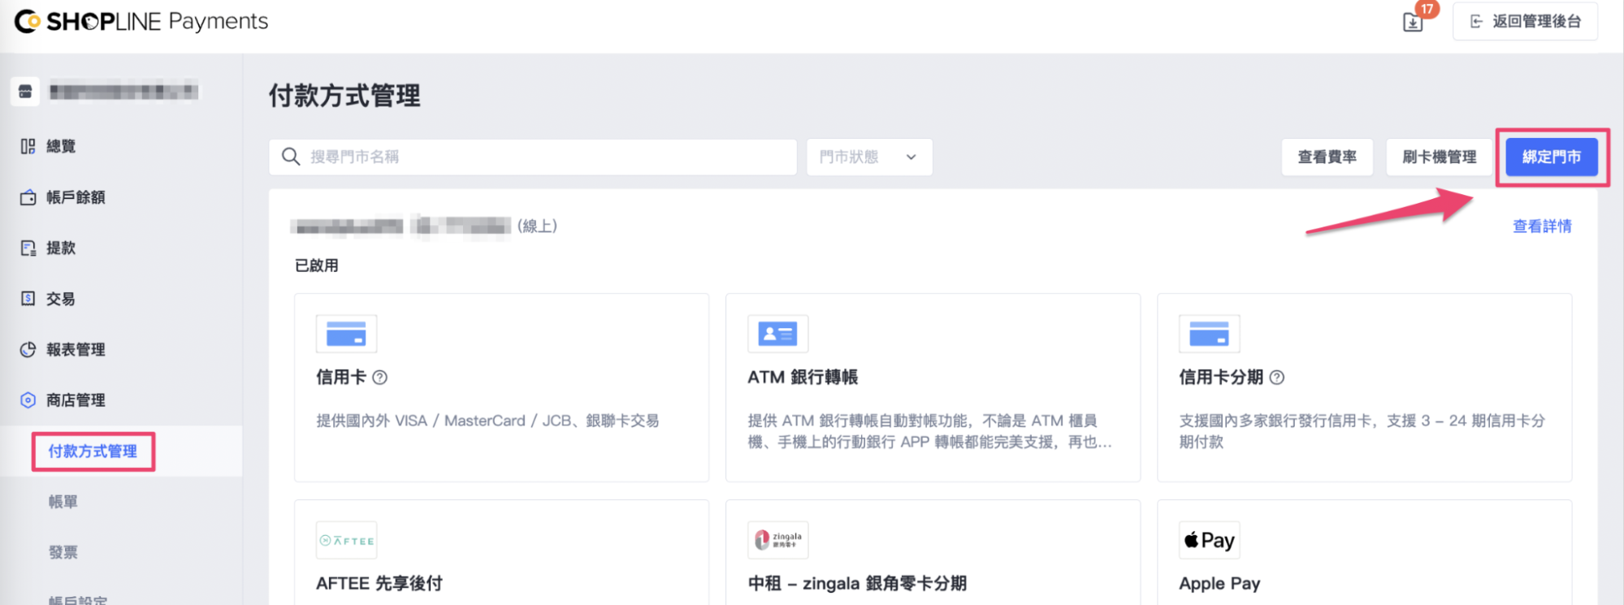Screen dimensions: 1624x605
Task: Click the 已啟用 section label
Action: point(317,266)
